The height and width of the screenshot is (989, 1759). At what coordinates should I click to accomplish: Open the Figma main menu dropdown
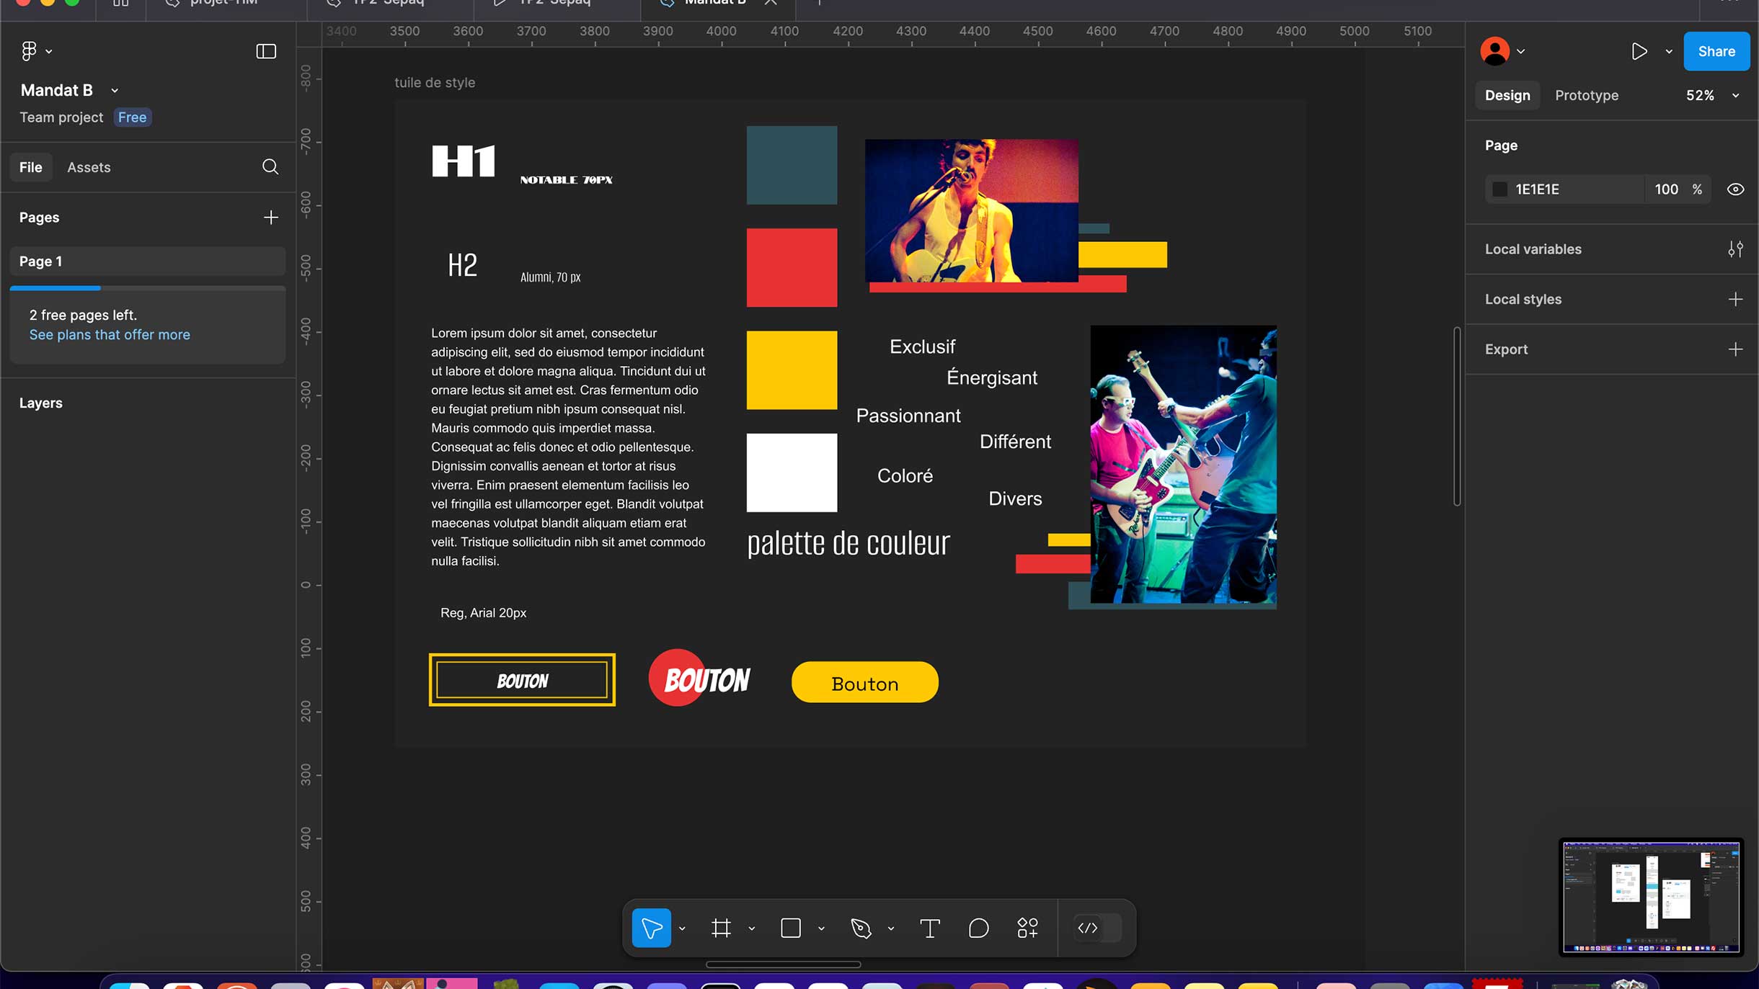click(36, 51)
